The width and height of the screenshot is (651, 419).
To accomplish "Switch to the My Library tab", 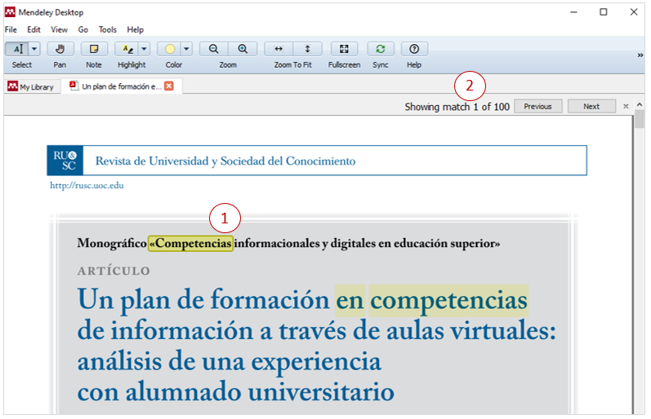I will click(31, 86).
